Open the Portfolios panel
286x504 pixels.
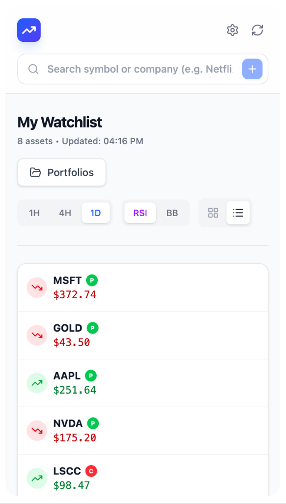tap(61, 172)
